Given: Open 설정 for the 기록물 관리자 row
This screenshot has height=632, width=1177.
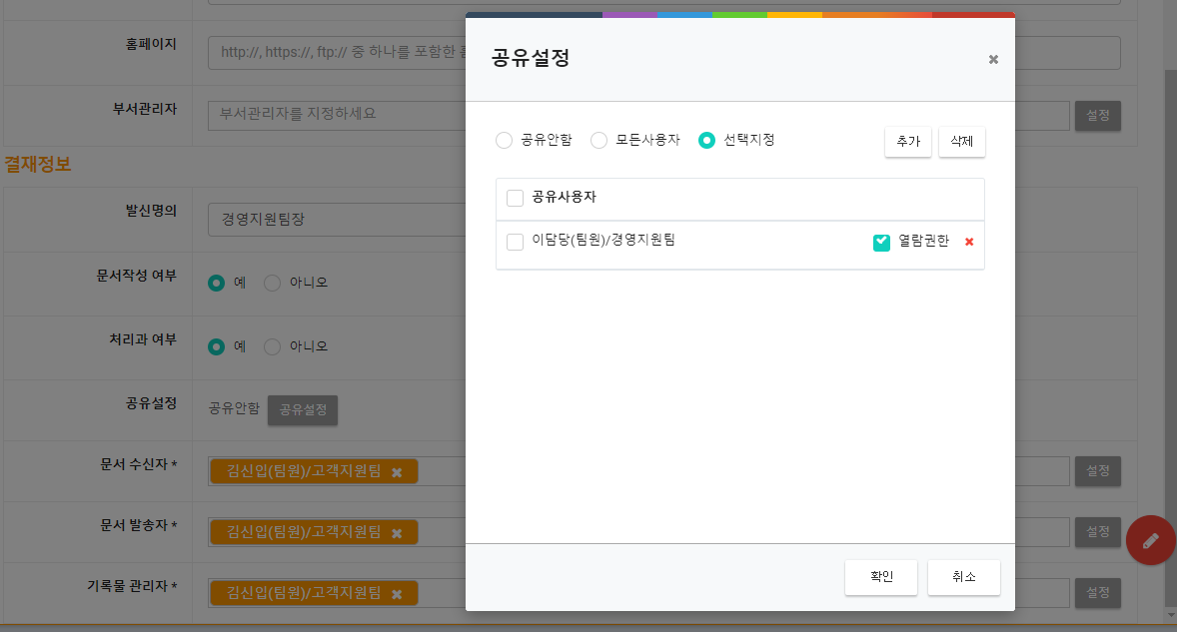Looking at the screenshot, I should [x=1097, y=593].
